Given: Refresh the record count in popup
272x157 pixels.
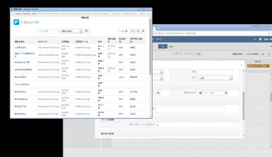Looking at the screenshot, I should tap(126, 31).
